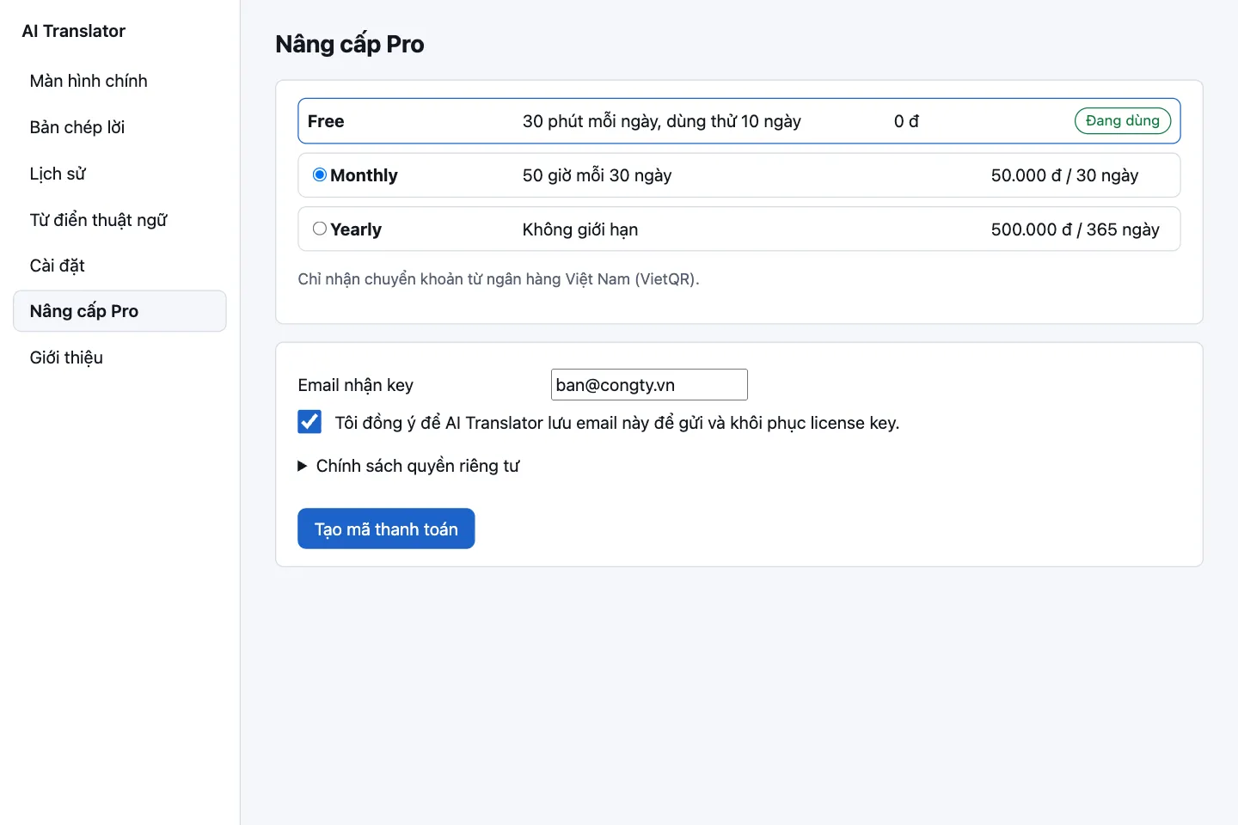Open Giới thiệu about page
The height and width of the screenshot is (825, 1238).
click(120, 357)
